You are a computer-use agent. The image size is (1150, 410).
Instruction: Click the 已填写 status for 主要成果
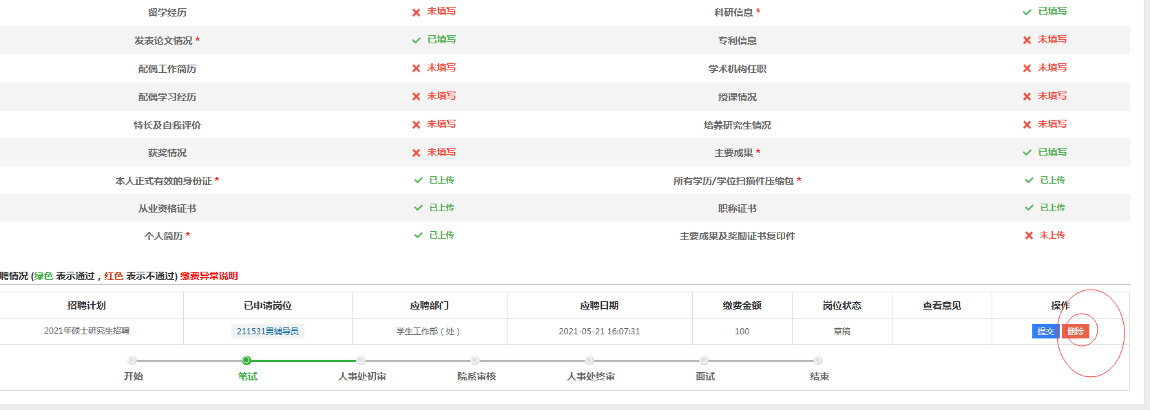(1052, 153)
